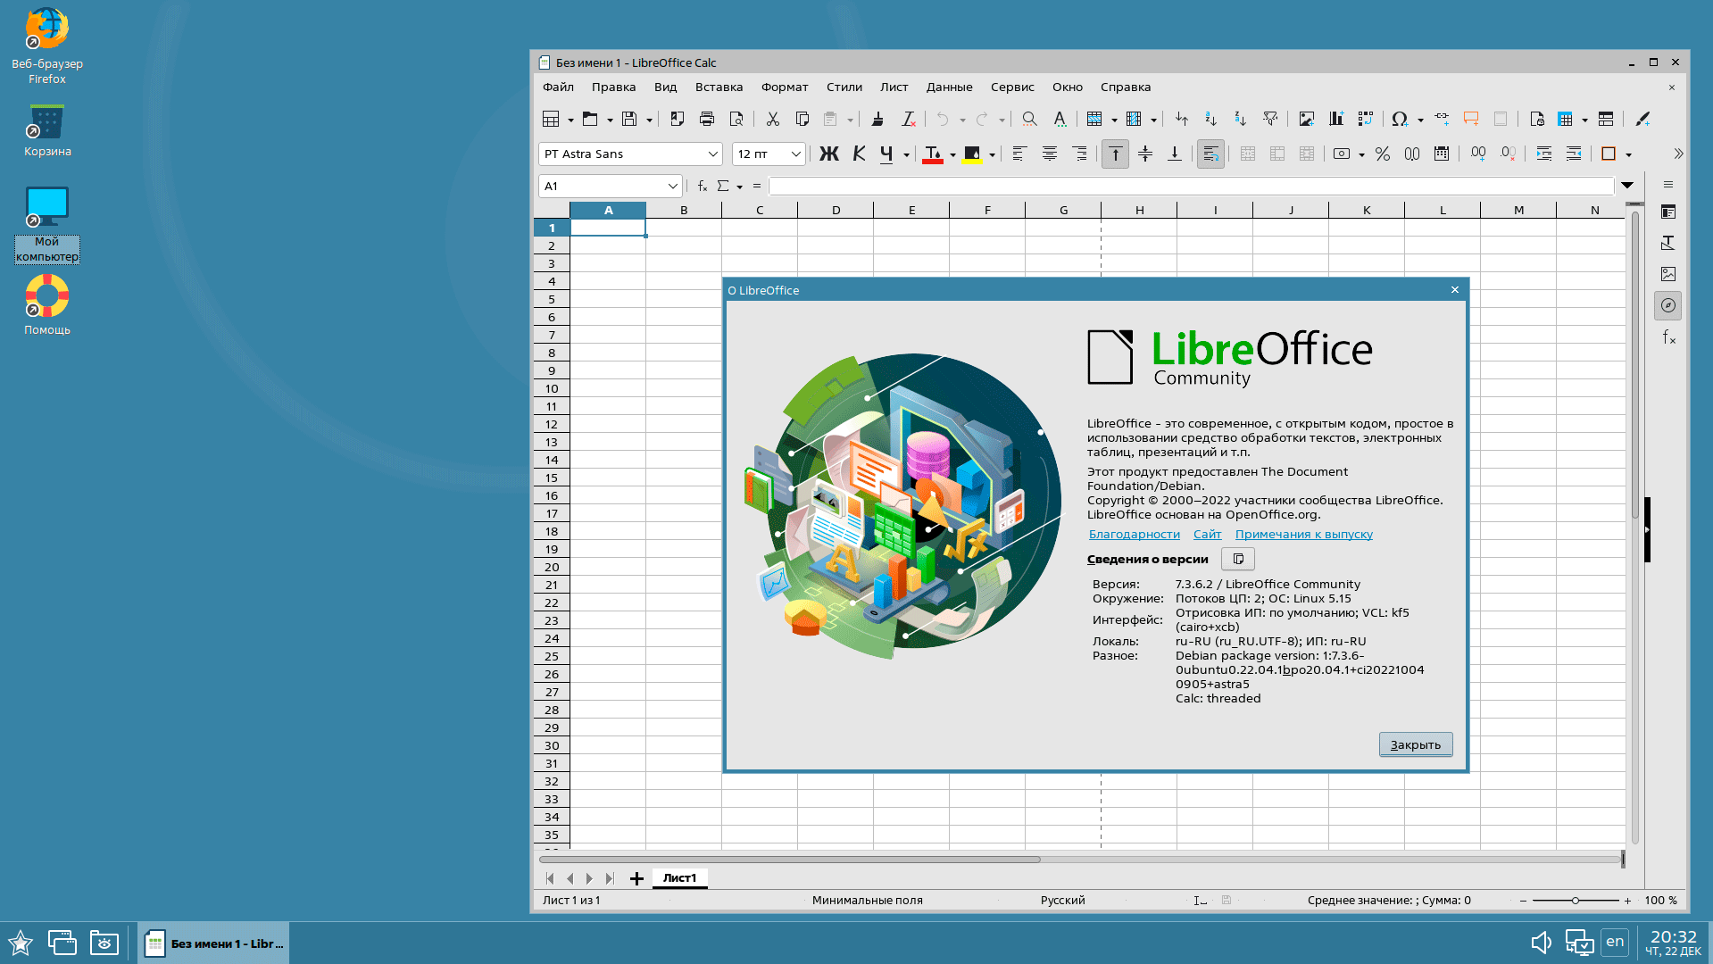Open the Данные menu
This screenshot has width=1713, height=964.
pyautogui.click(x=949, y=87)
